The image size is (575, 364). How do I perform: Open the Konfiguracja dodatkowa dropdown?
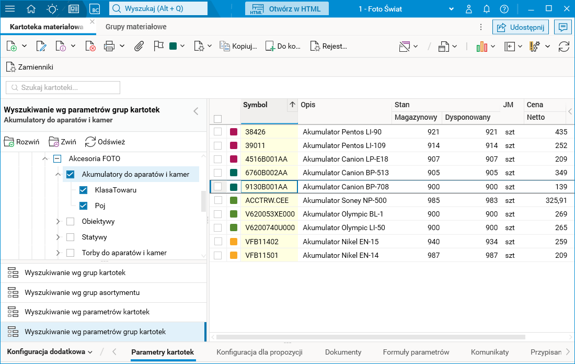pos(50,352)
